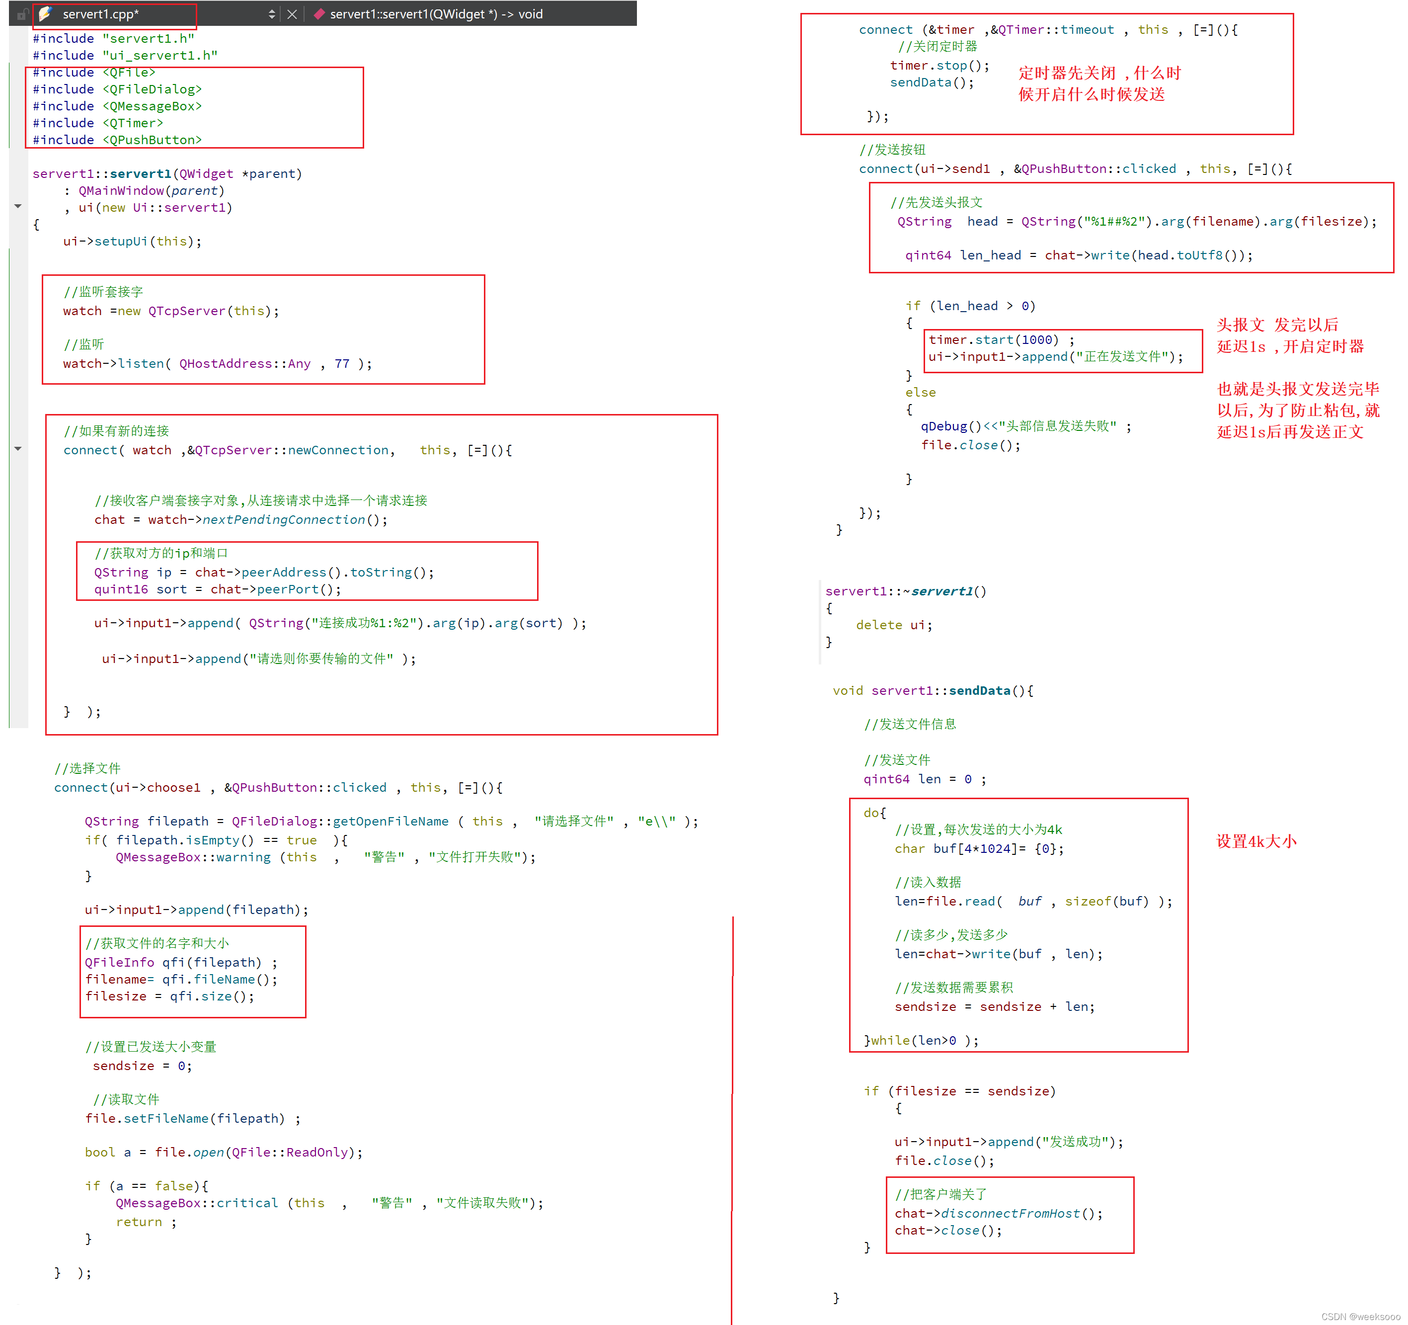1408x1325 pixels.
Task: Open the document list up-down arrows
Action: (x=272, y=14)
